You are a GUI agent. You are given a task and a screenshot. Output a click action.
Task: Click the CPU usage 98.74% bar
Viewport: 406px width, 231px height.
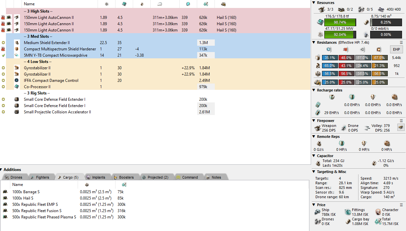[x=340, y=22]
